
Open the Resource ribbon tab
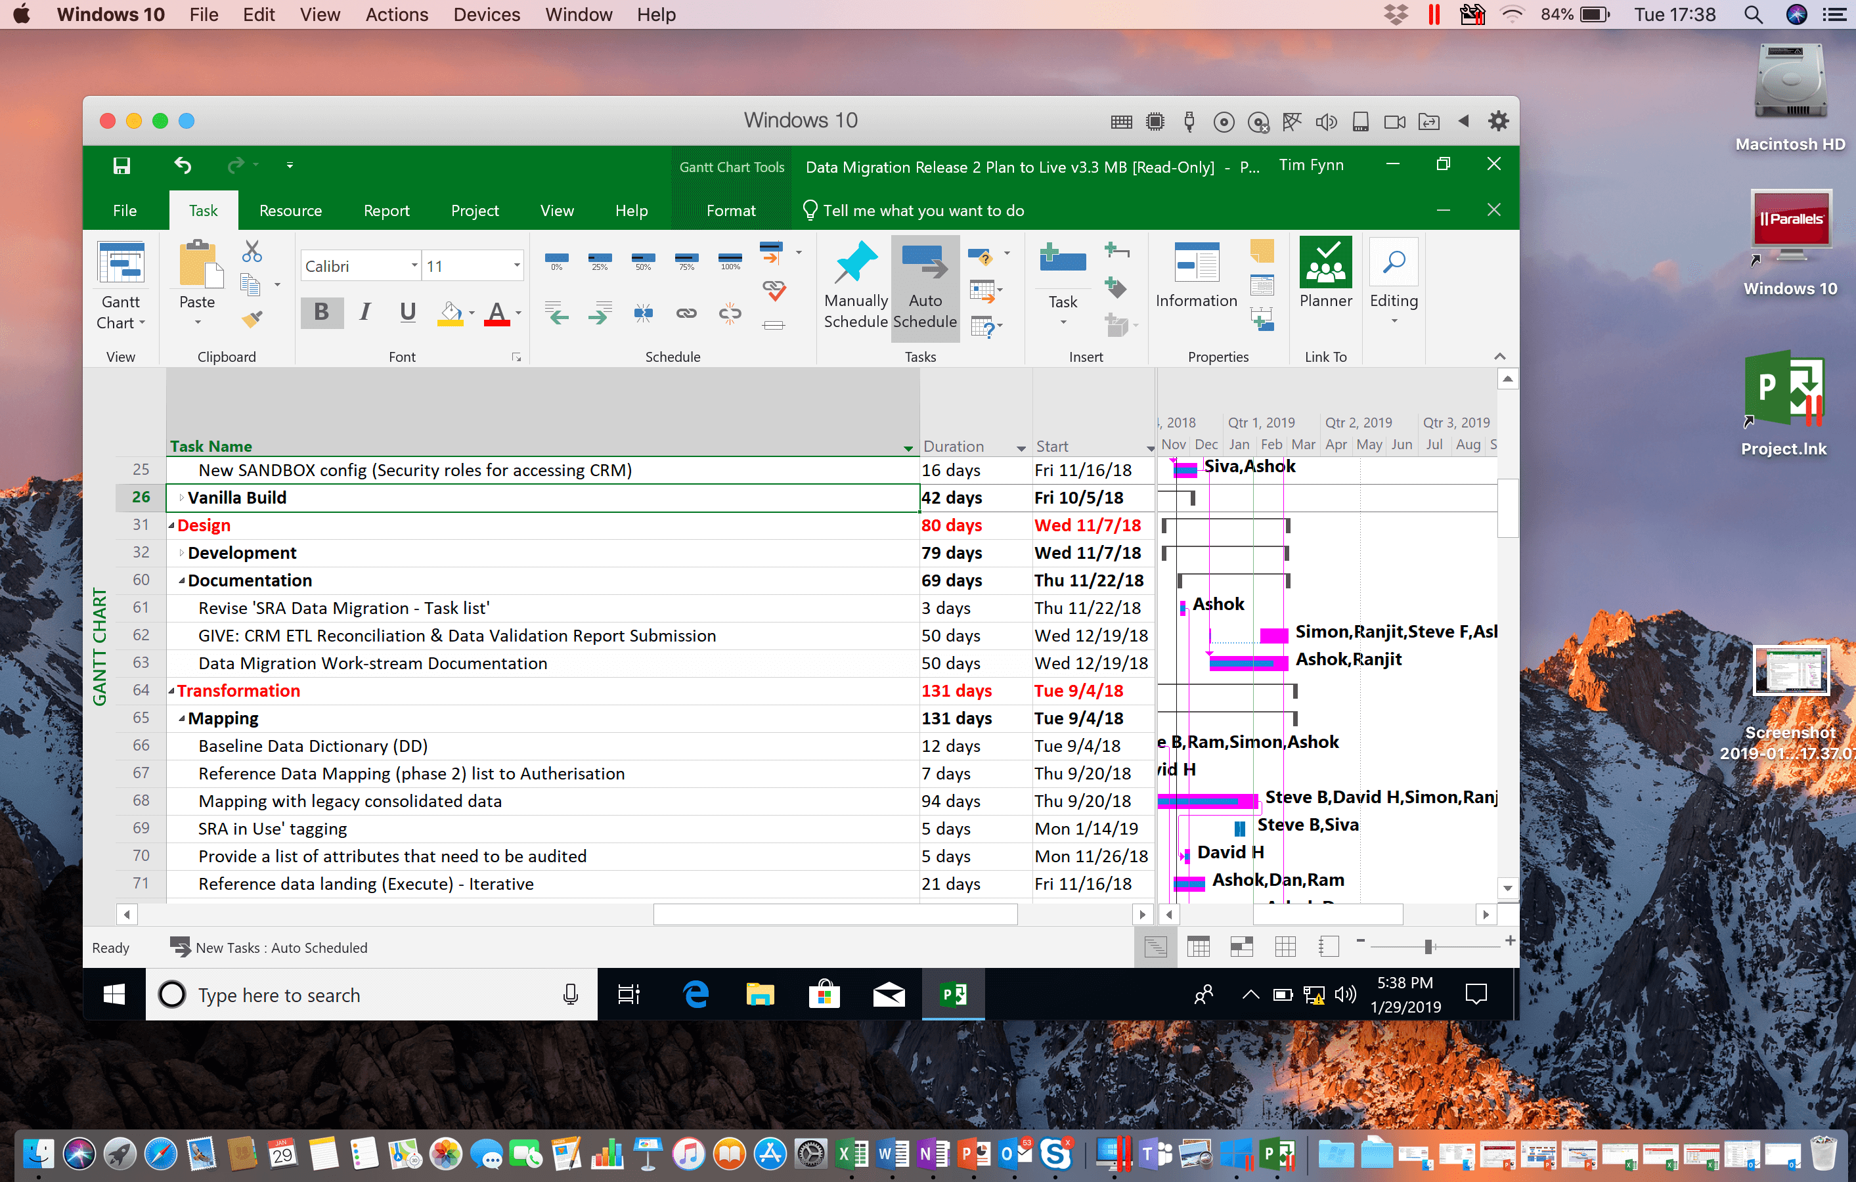(288, 209)
